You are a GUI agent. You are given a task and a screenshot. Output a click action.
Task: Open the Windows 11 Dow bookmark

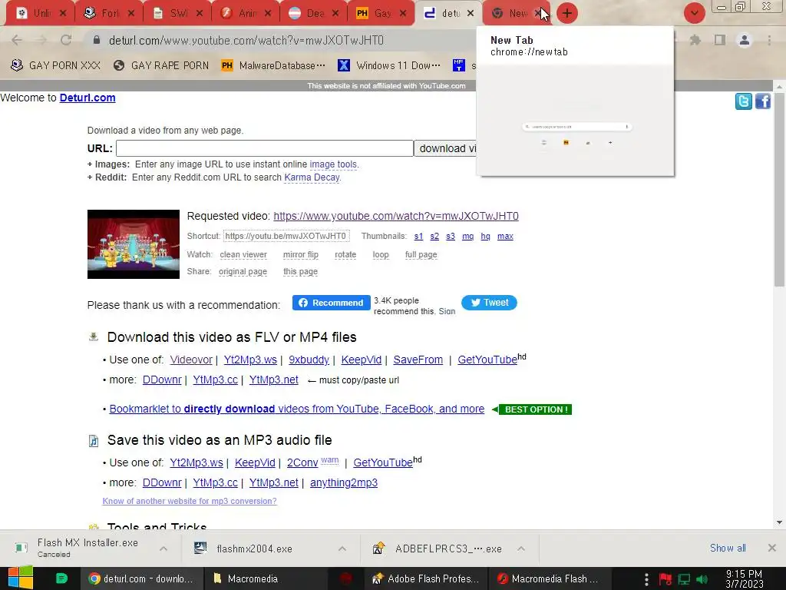pyautogui.click(x=389, y=65)
